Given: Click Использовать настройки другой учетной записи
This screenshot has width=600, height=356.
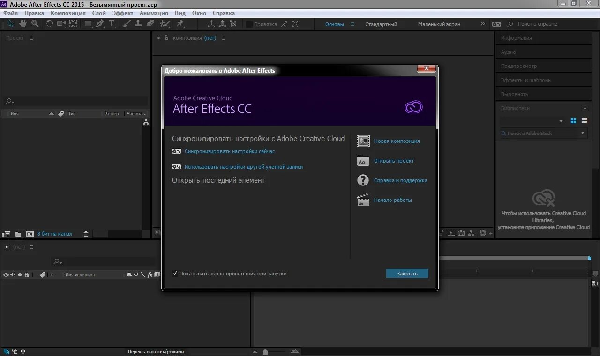Looking at the screenshot, I should [x=244, y=167].
